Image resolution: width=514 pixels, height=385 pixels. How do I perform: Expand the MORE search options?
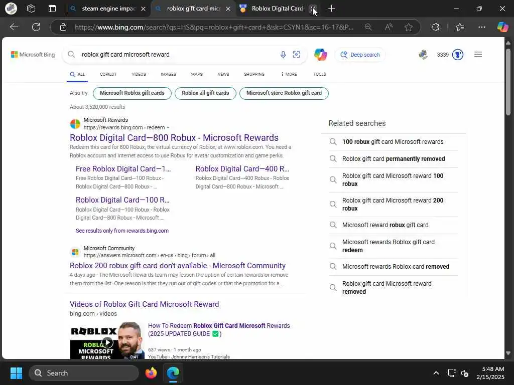tap(289, 74)
